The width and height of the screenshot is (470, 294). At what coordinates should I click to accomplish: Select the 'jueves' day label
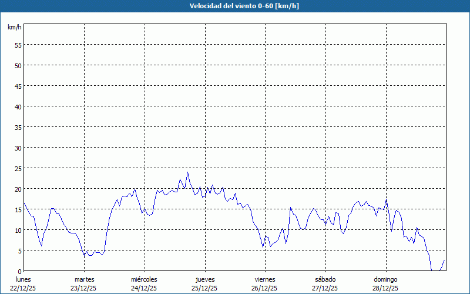click(x=205, y=279)
